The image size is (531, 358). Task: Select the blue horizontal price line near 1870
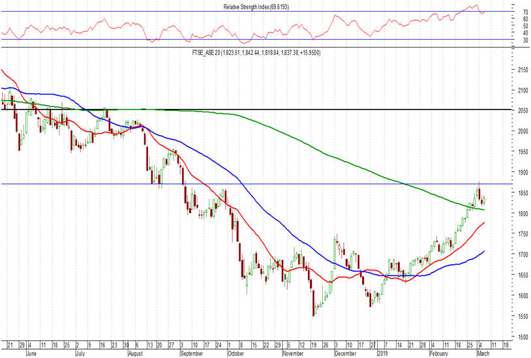coord(256,184)
